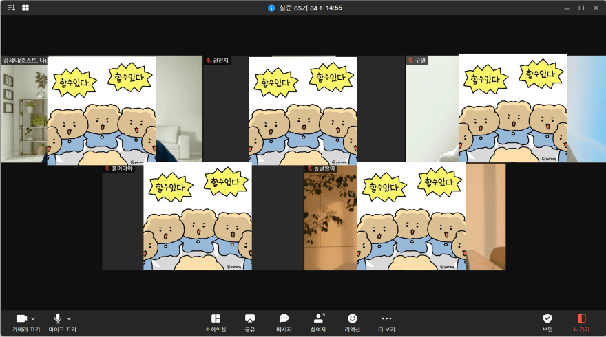Select 구일 participant video tile
Screen dimensions: 606x337
505,109
